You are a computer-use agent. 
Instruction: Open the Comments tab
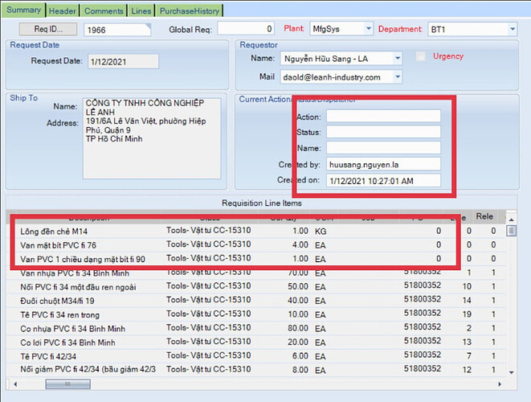coord(104,10)
